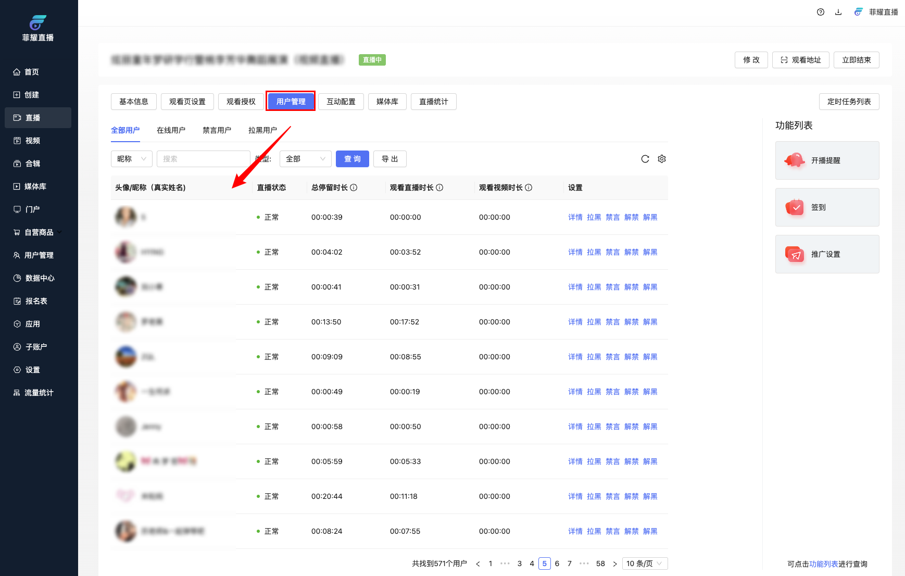
Task: Open the 推广设置 feature card
Action: click(826, 254)
